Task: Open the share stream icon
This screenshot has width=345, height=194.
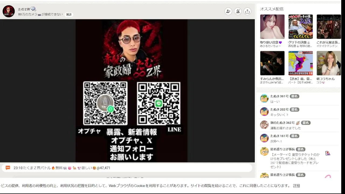Action: tap(247, 11)
